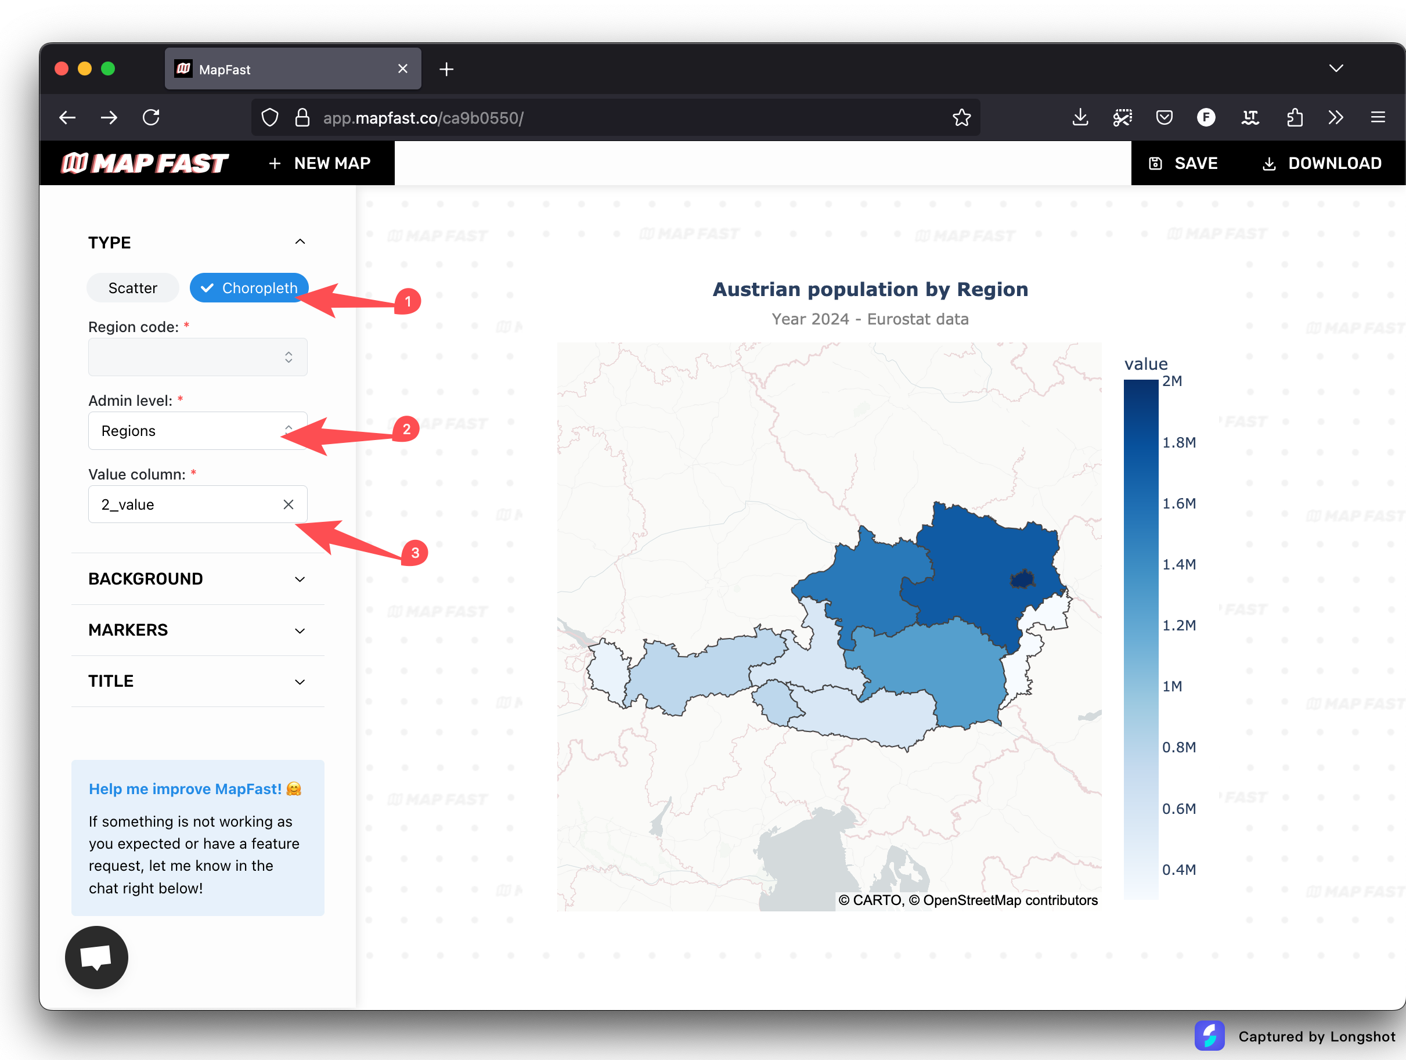Click the 2M colorbar tick label
Image resolution: width=1406 pixels, height=1060 pixels.
1172,381
